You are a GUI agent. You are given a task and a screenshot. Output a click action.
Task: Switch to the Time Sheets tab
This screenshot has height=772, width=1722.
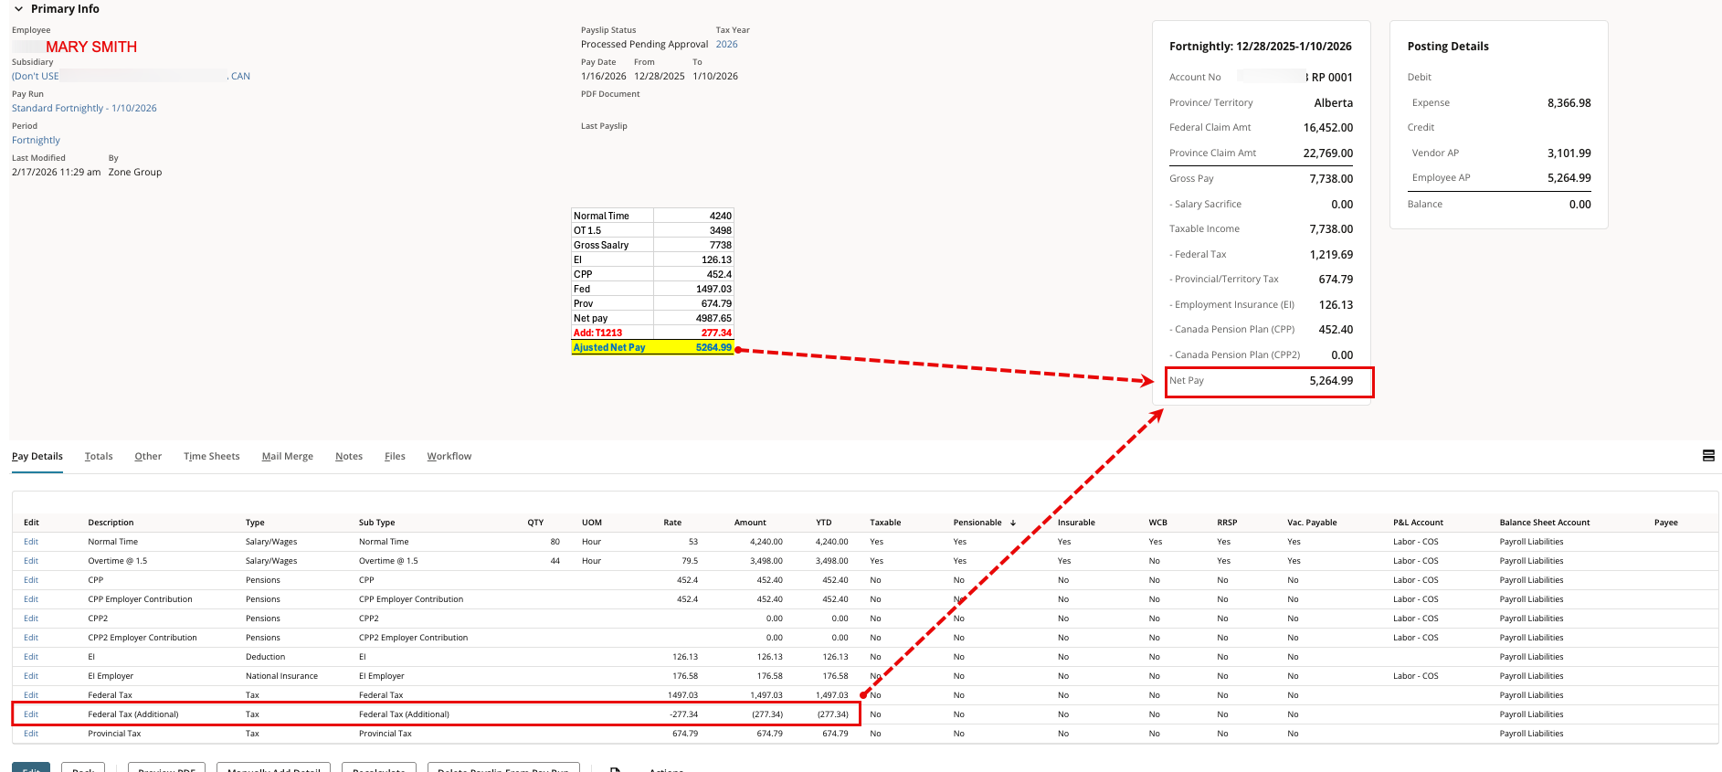coord(212,456)
